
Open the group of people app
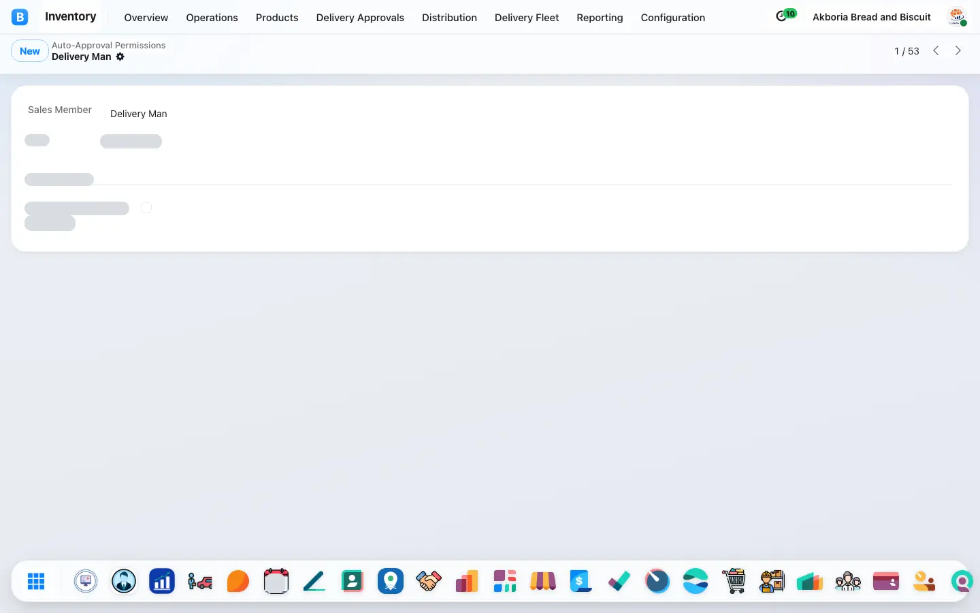848,581
